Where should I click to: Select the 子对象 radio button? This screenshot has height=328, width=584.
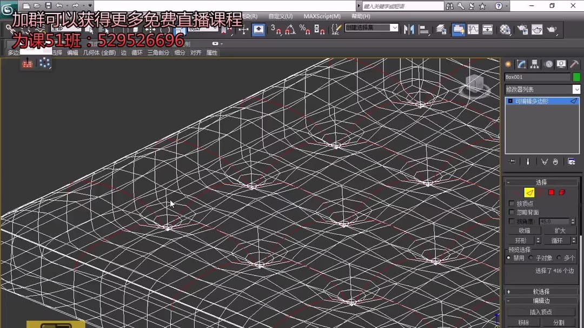coord(531,257)
